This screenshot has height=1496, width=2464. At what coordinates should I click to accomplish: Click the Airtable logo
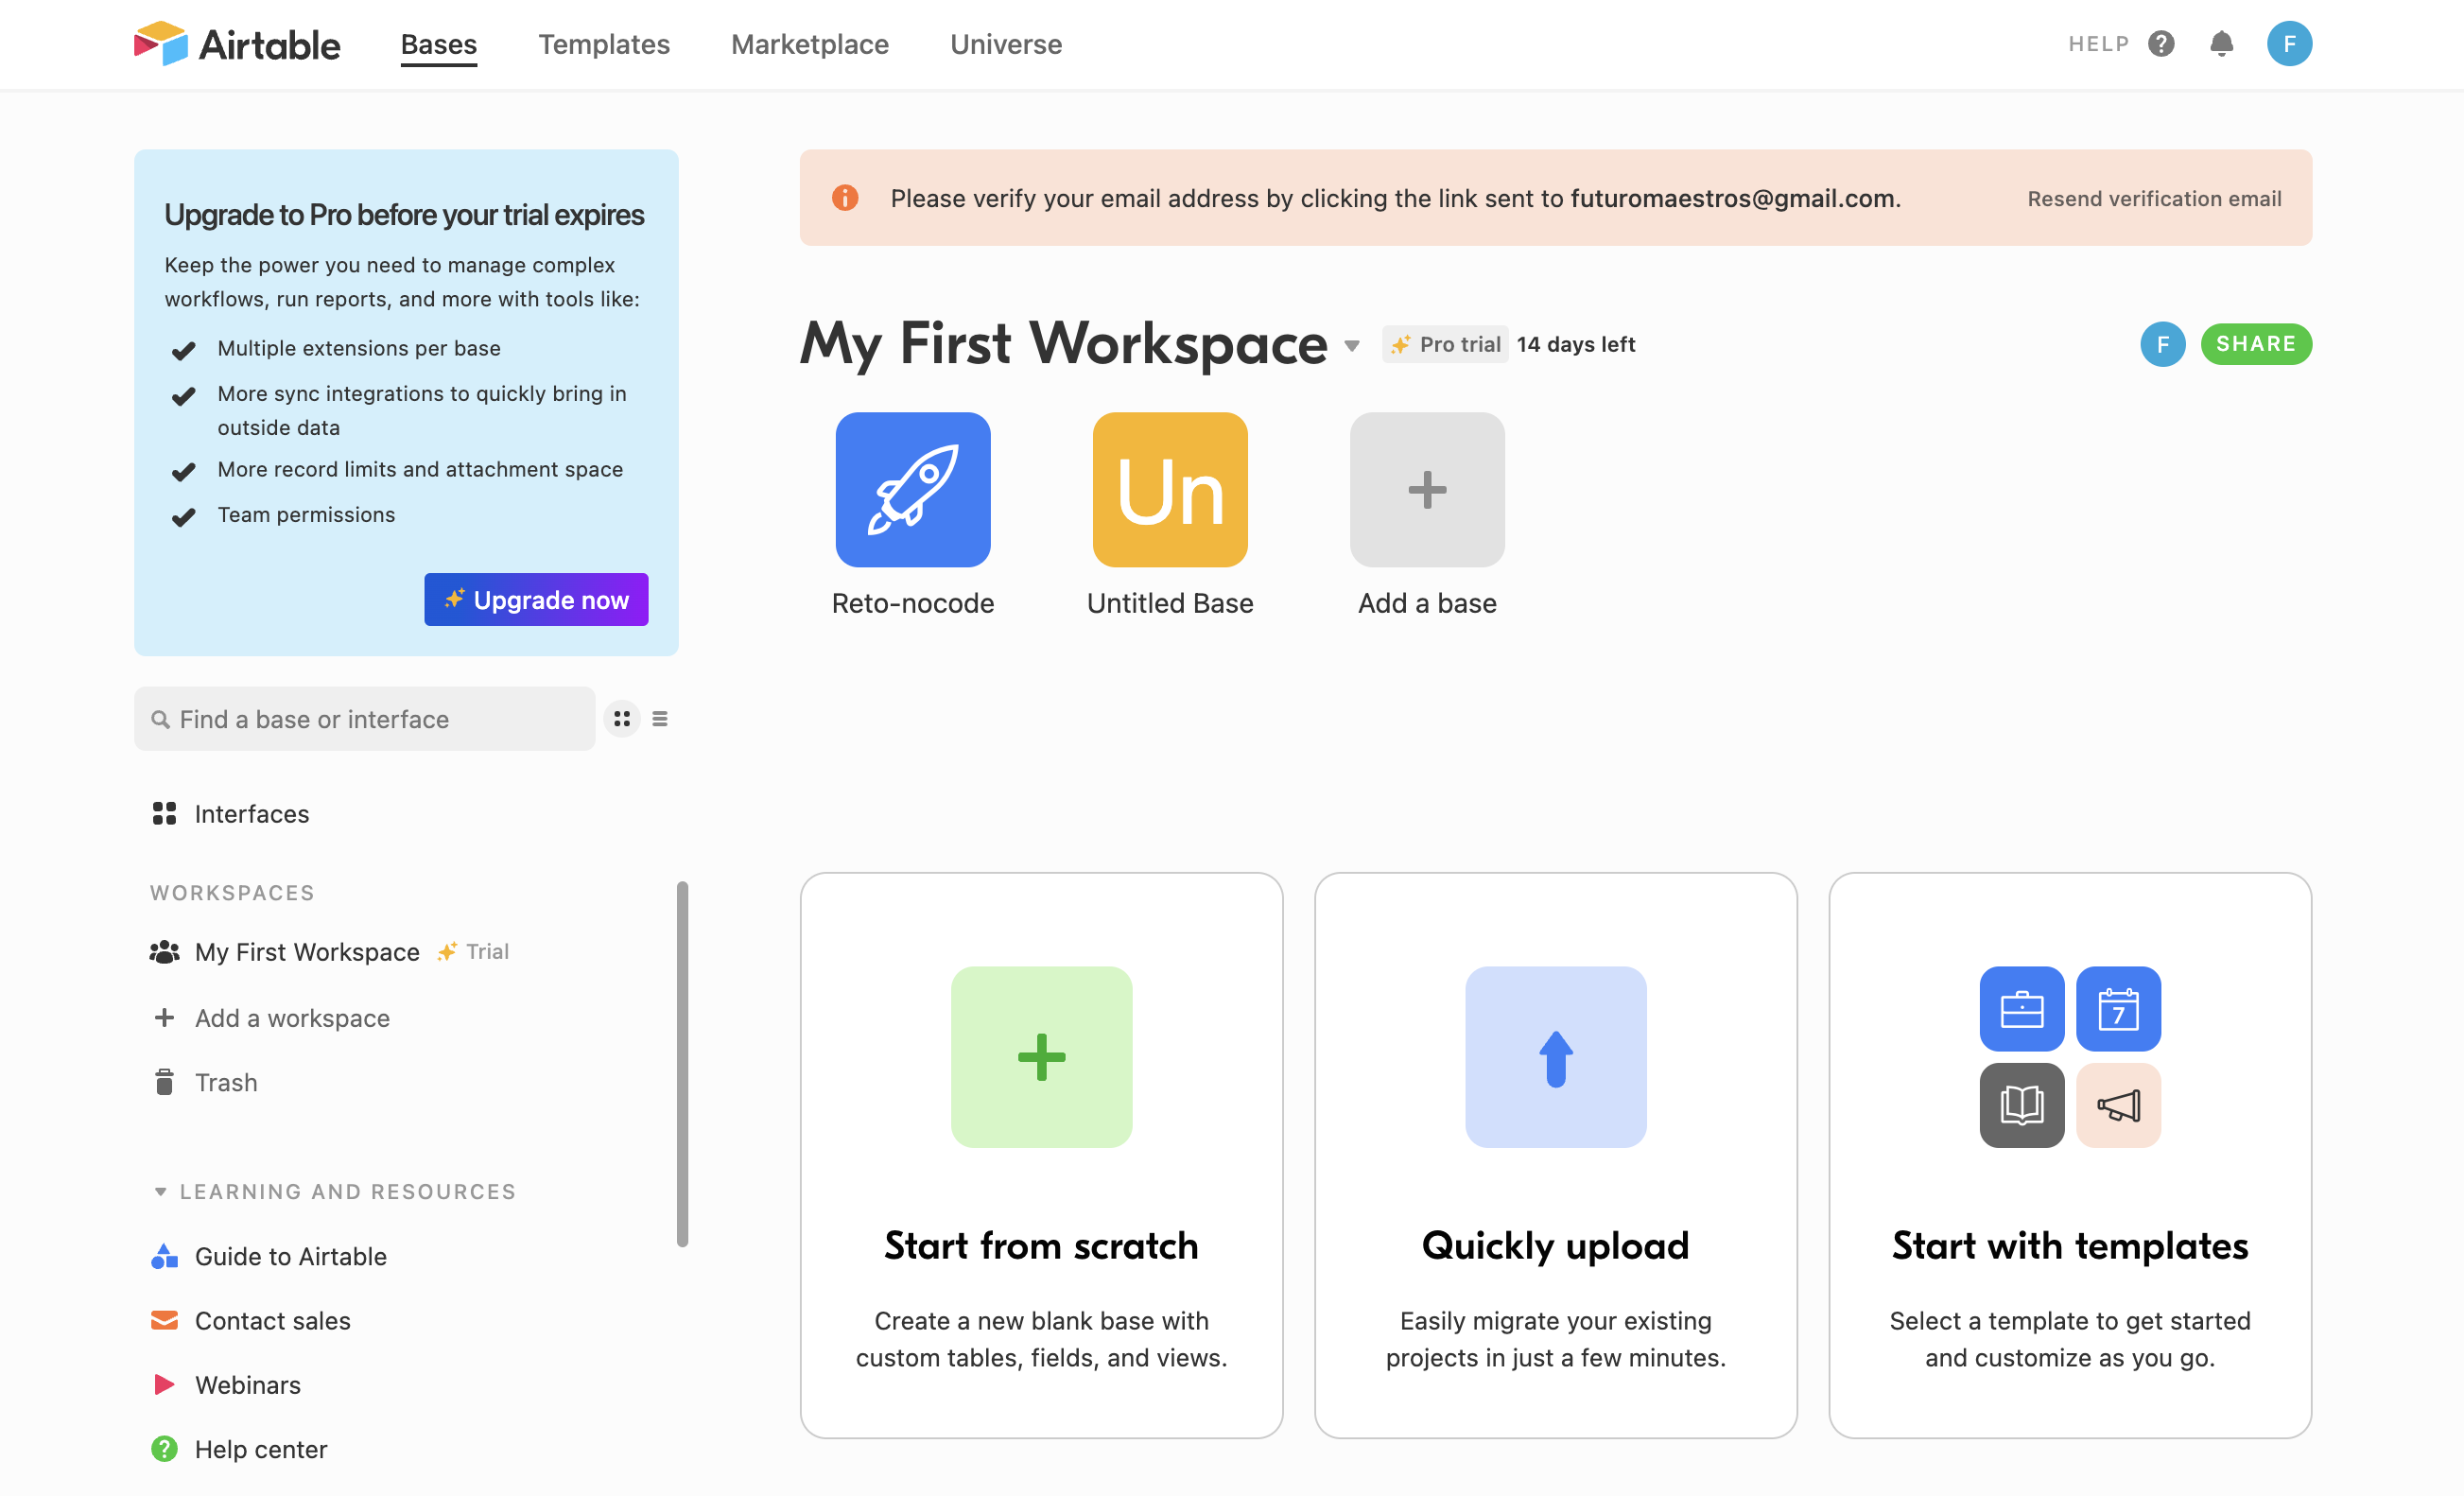[237, 44]
